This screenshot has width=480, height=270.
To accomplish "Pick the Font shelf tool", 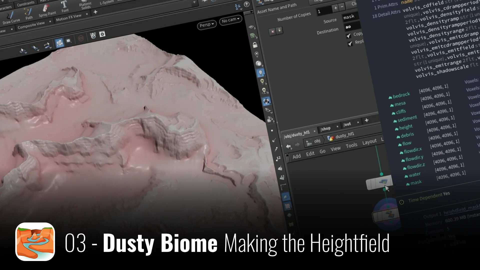I will [x=64, y=6].
